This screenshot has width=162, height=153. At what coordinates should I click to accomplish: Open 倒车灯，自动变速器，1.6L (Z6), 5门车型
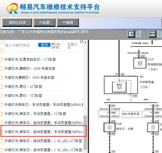[x=43, y=150]
